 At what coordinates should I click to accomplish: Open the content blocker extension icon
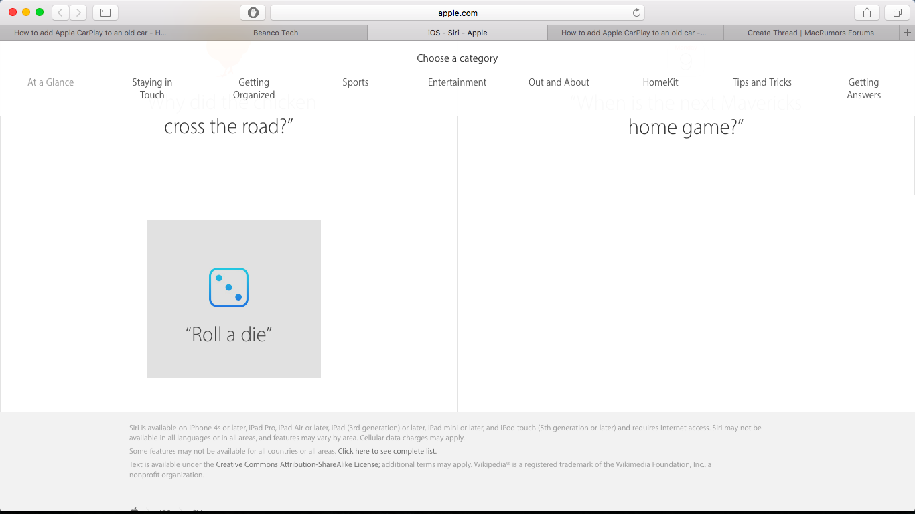[x=253, y=12]
